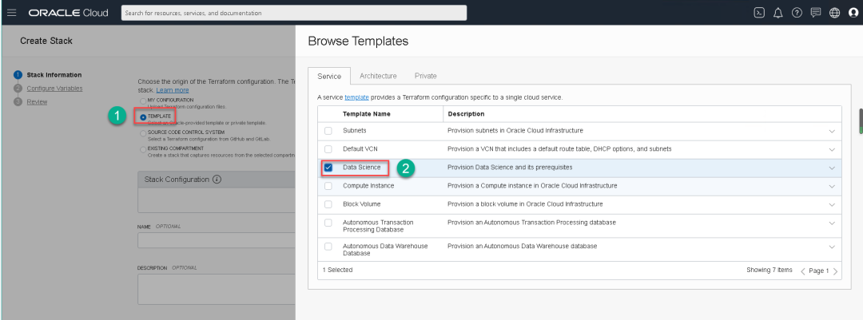Open the Learn more link
The width and height of the screenshot is (863, 320).
click(x=173, y=90)
